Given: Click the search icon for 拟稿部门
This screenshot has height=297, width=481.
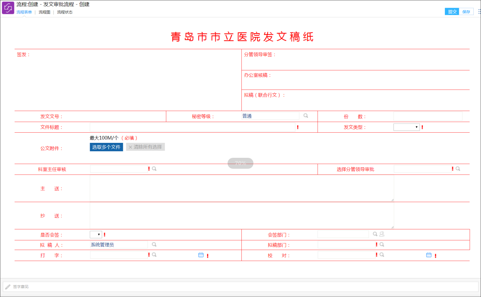Looking at the screenshot, I should [382, 245].
